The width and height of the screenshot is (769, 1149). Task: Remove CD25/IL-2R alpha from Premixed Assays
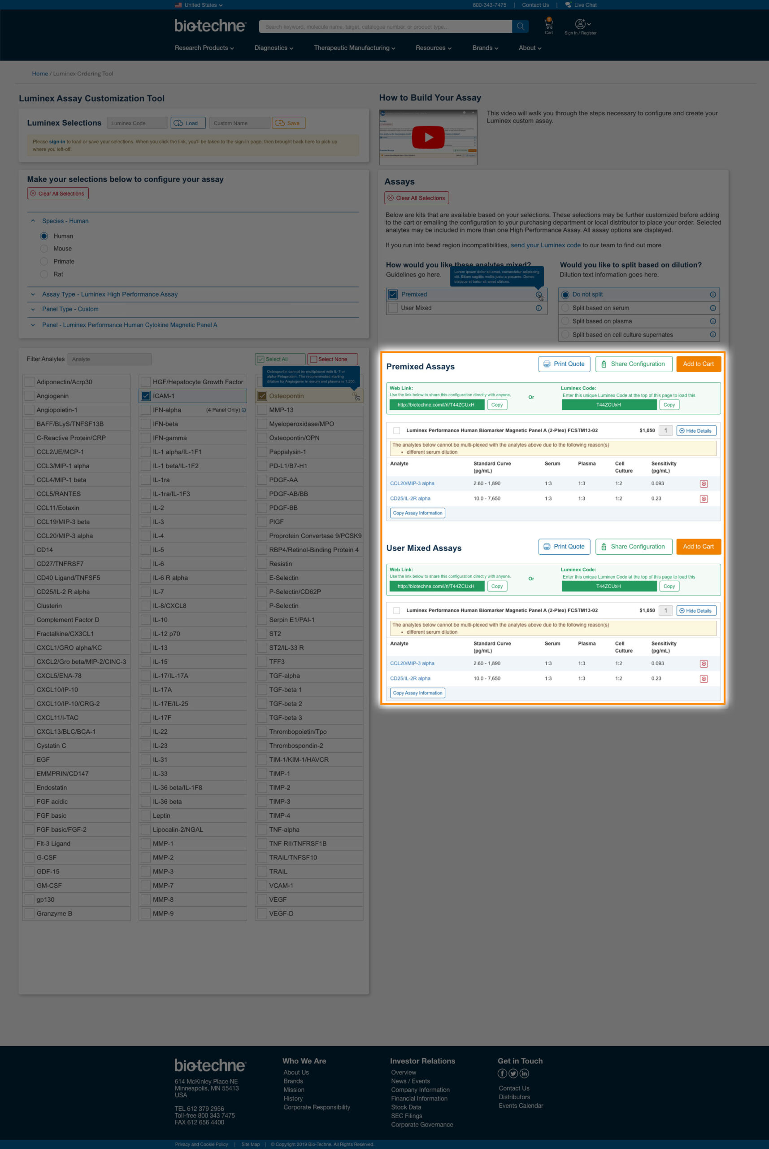(703, 499)
